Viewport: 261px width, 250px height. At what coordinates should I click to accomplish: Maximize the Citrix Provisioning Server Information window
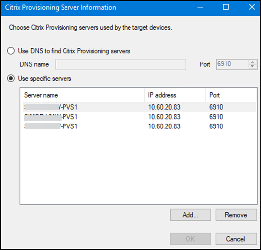226,7
